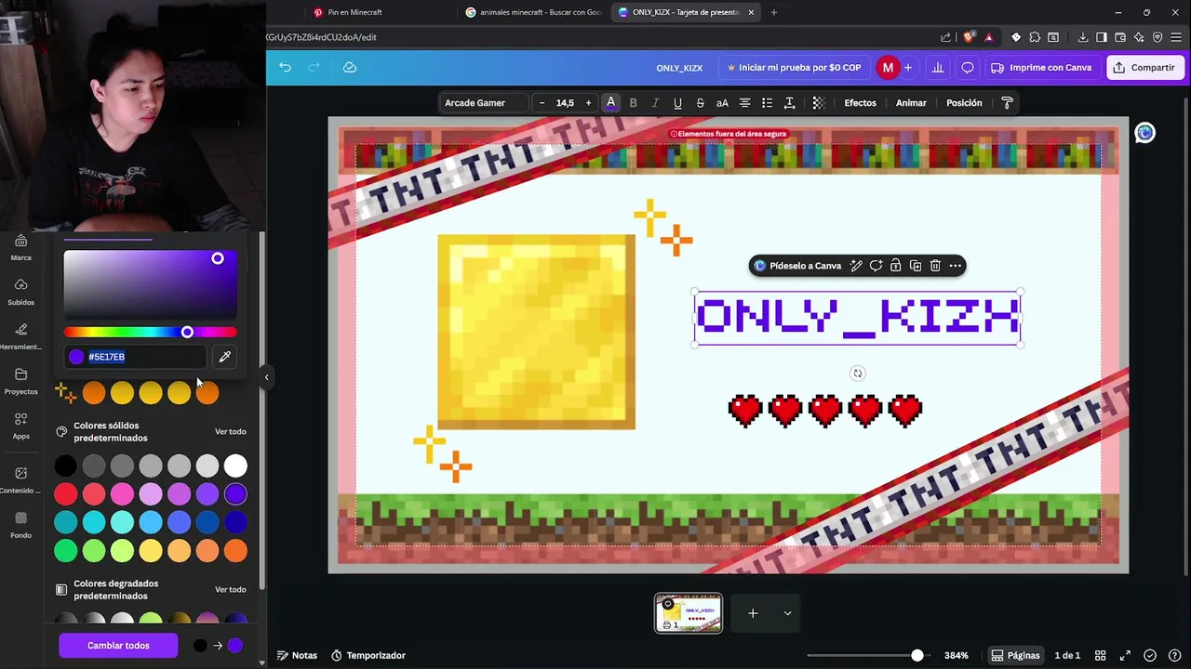Viewport: 1191px width, 669px height.
Task: Click Imprime con Canva button
Action: (1041, 67)
